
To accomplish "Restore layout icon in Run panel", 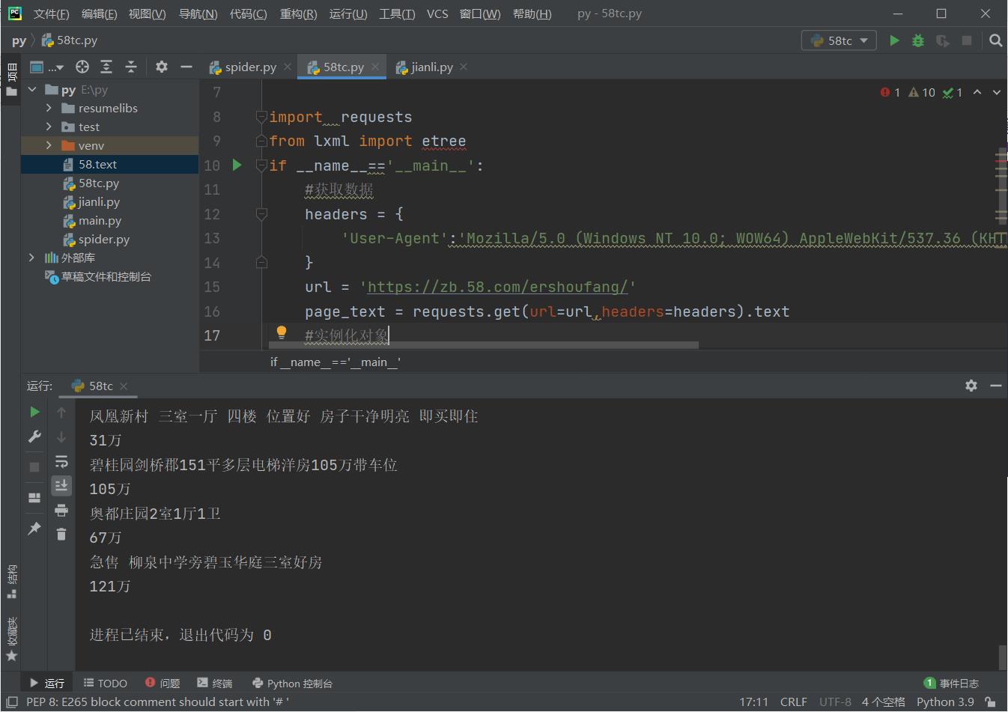I will (x=34, y=497).
